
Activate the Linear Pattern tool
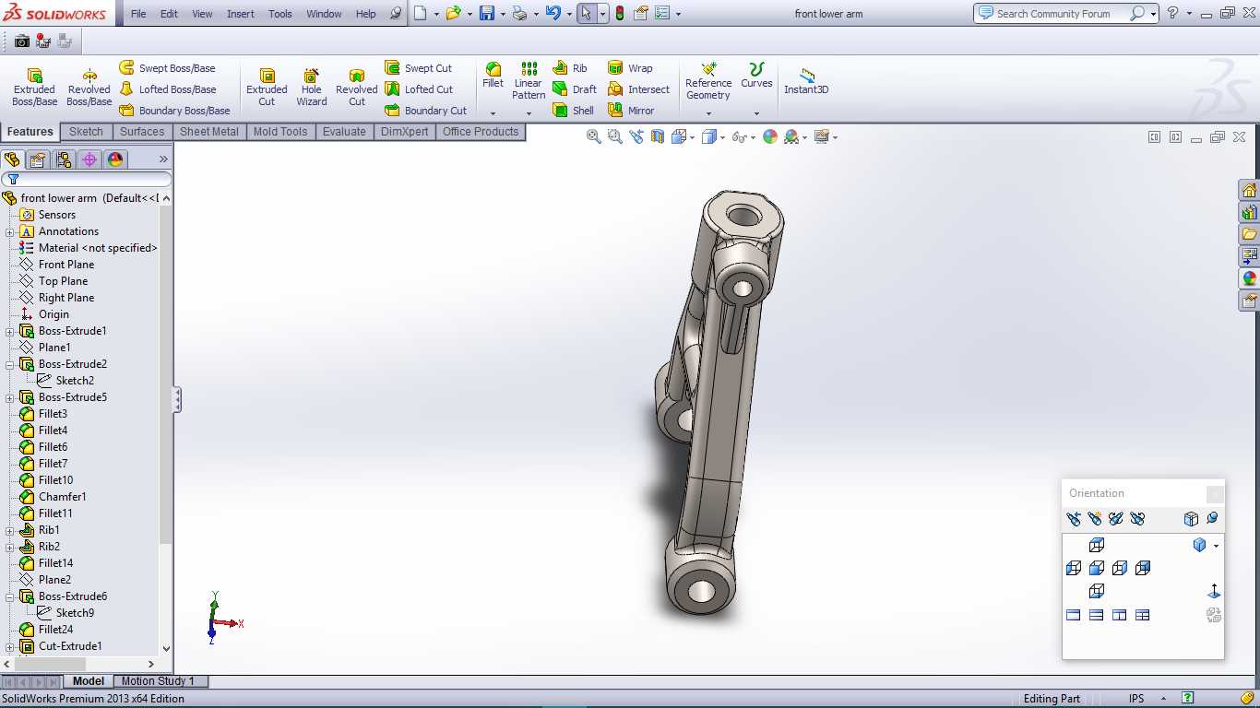click(x=529, y=81)
